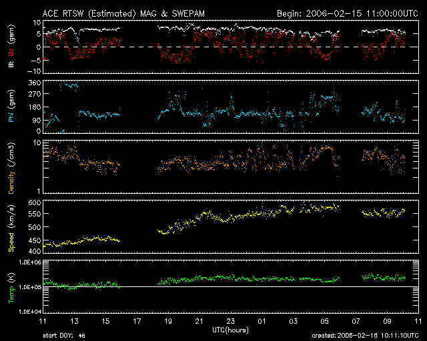427x341 pixels.
Task: Click hour label '01' on the time axis
Action: [x=262, y=322]
